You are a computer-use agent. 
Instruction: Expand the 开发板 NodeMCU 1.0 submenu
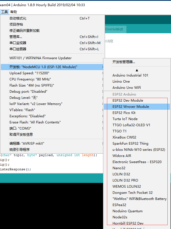52,67
